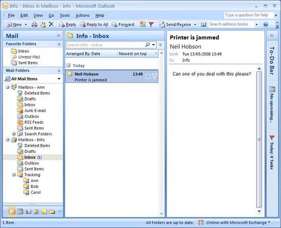Click Send/Receive button

[x=175, y=24]
